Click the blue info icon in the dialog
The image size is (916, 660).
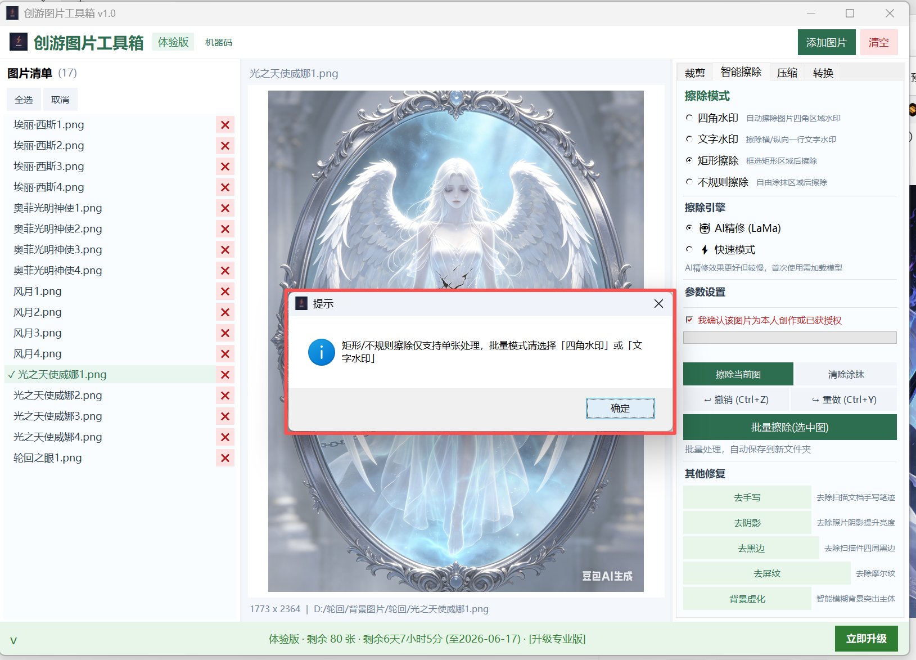click(322, 352)
